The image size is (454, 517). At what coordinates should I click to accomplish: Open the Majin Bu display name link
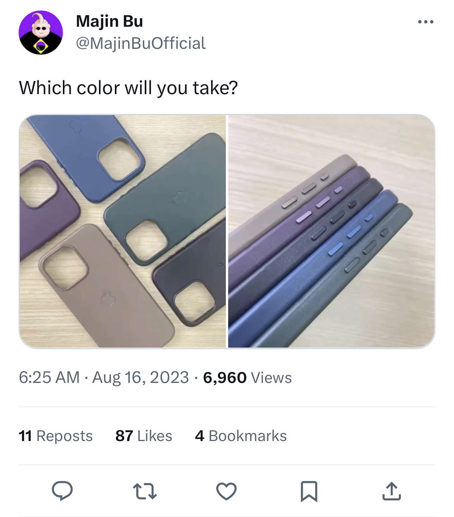point(109,21)
